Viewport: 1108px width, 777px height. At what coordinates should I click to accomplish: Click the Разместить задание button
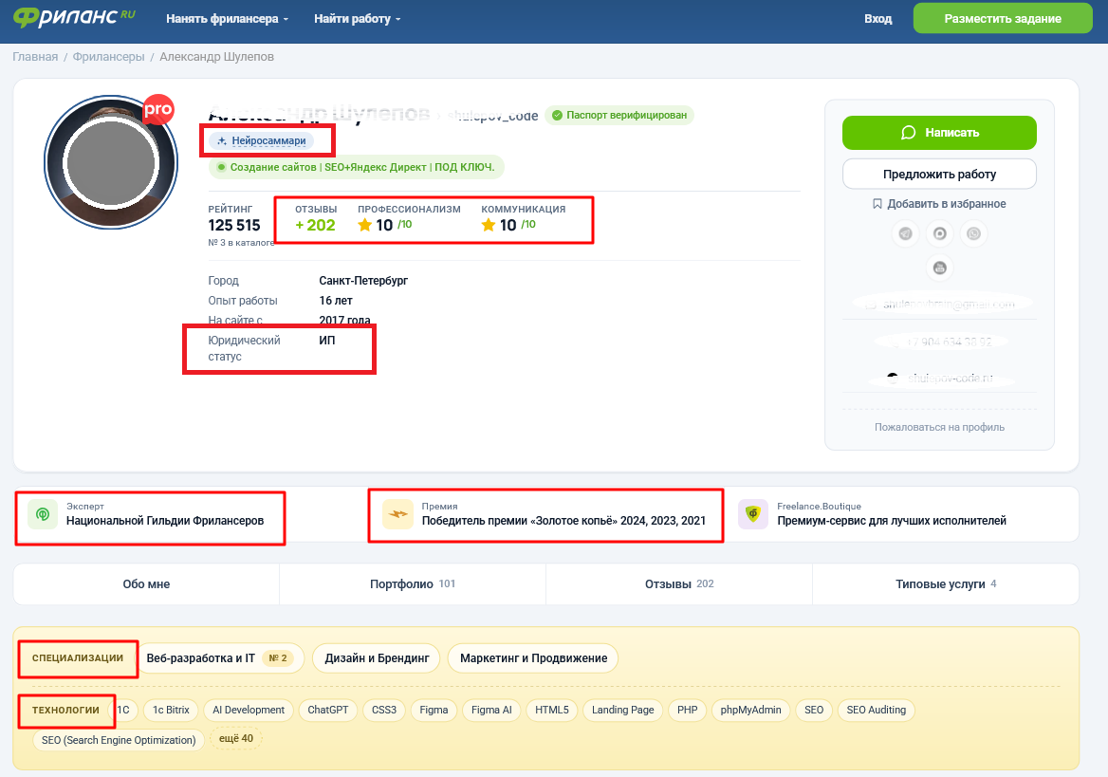1003,18
